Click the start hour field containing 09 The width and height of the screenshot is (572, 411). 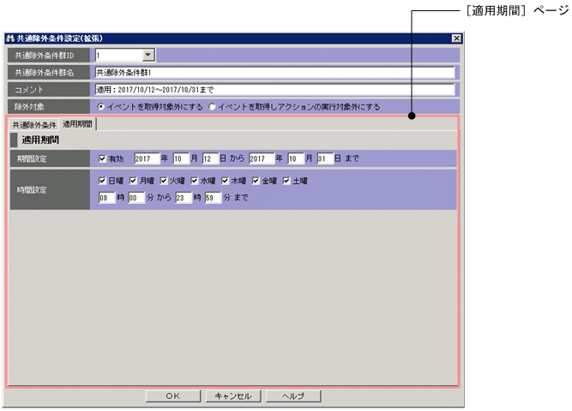coord(106,198)
